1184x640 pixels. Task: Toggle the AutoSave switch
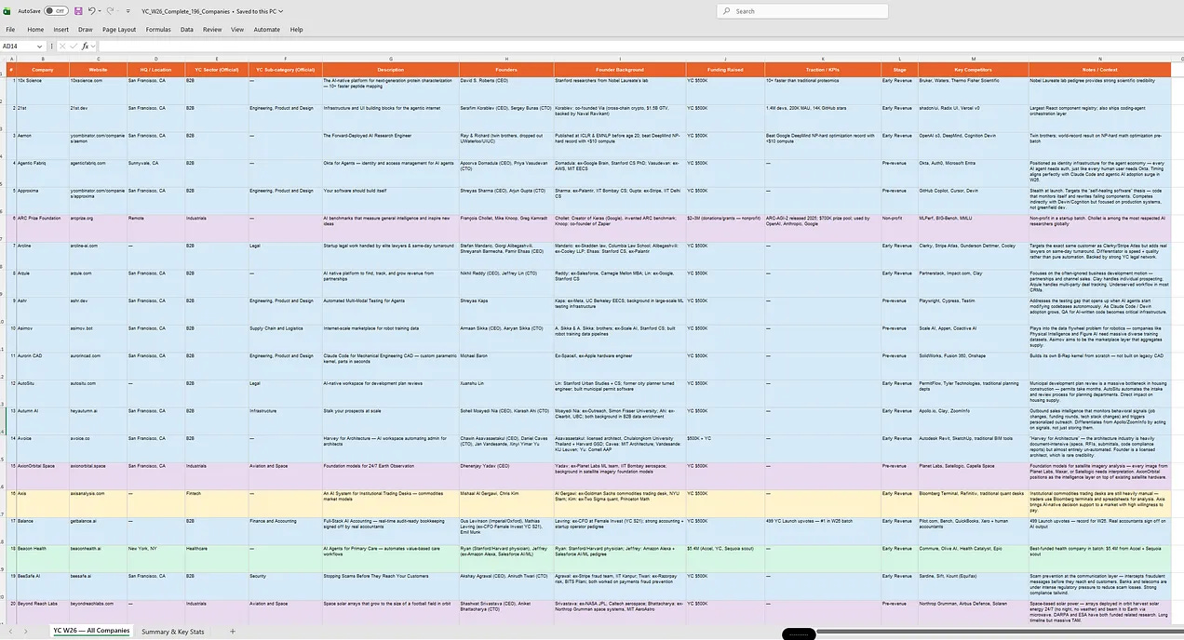tap(56, 11)
